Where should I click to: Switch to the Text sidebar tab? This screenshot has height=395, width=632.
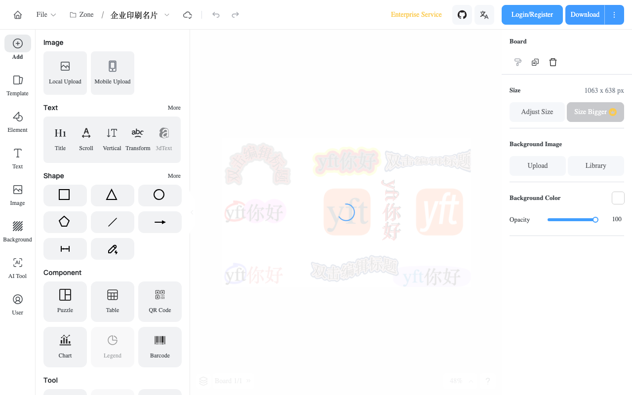tap(18, 158)
